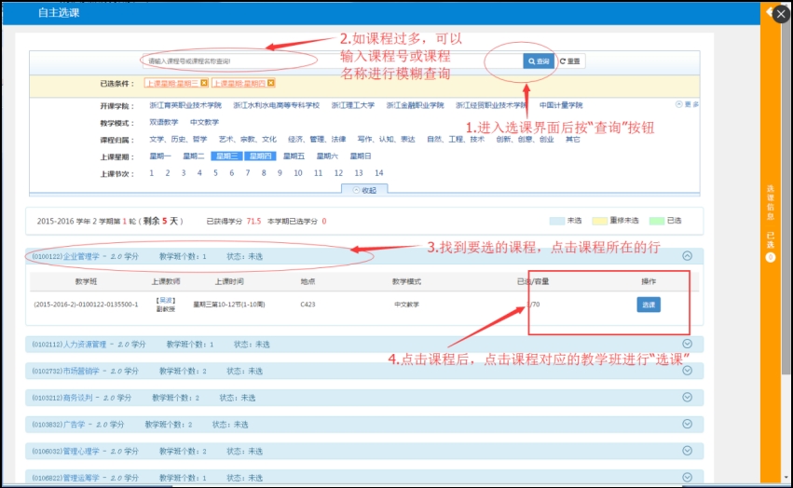Select the 星期五 weekday filter
This screenshot has height=488, width=793.
tap(294, 156)
